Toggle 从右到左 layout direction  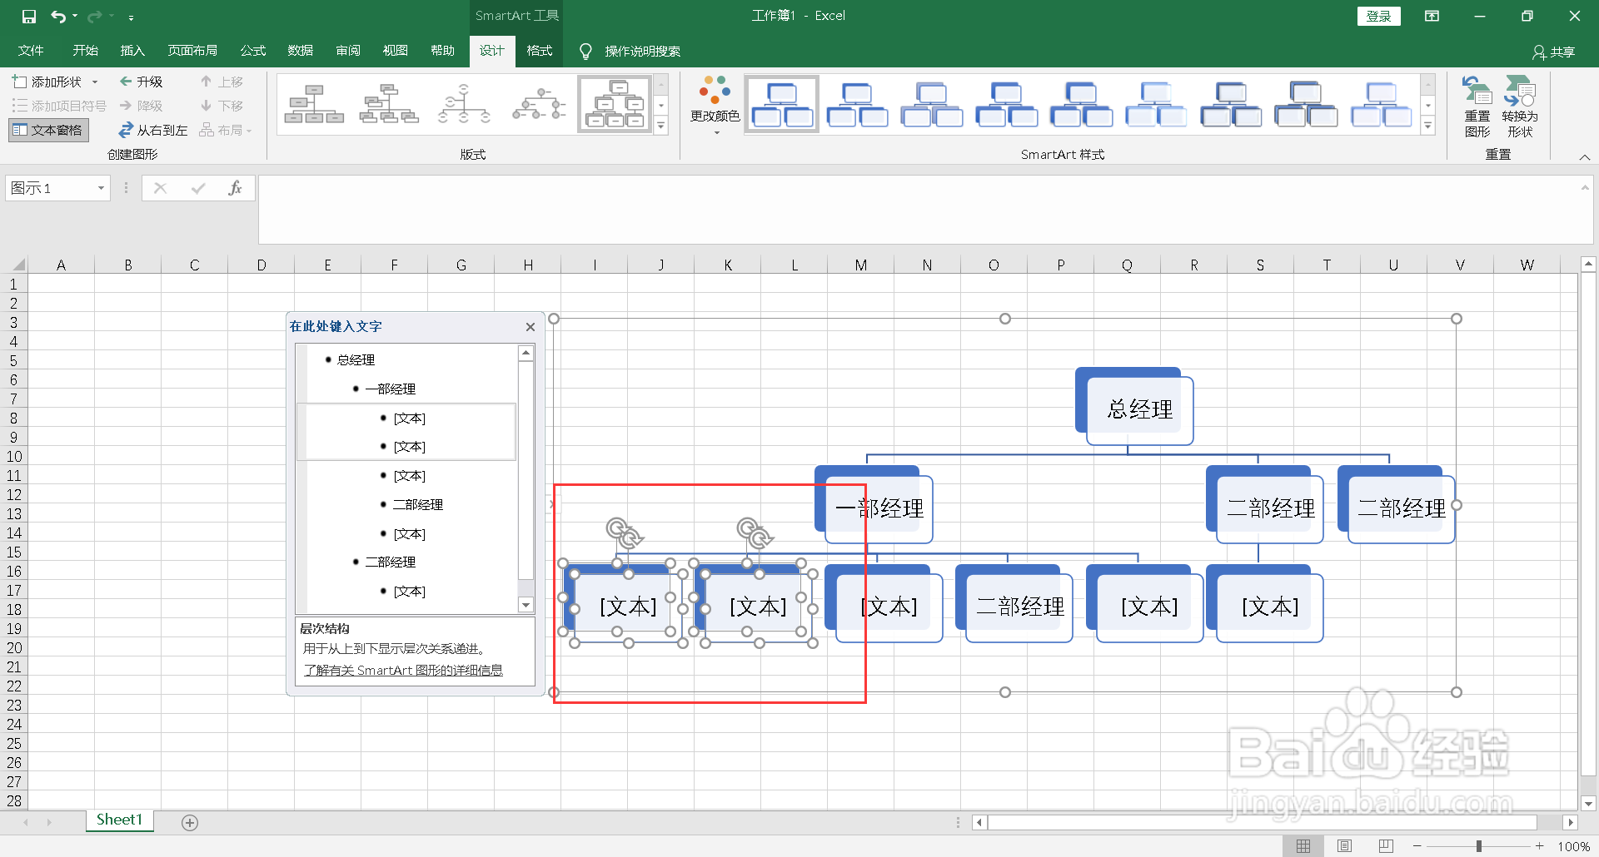(152, 130)
